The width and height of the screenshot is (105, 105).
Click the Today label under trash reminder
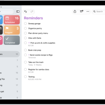pyautogui.click(x=30, y=65)
